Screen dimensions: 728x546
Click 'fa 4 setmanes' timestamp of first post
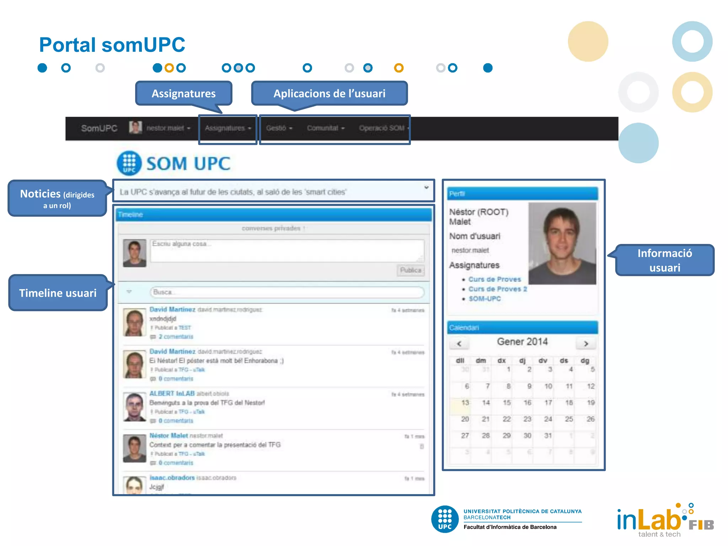pos(408,310)
